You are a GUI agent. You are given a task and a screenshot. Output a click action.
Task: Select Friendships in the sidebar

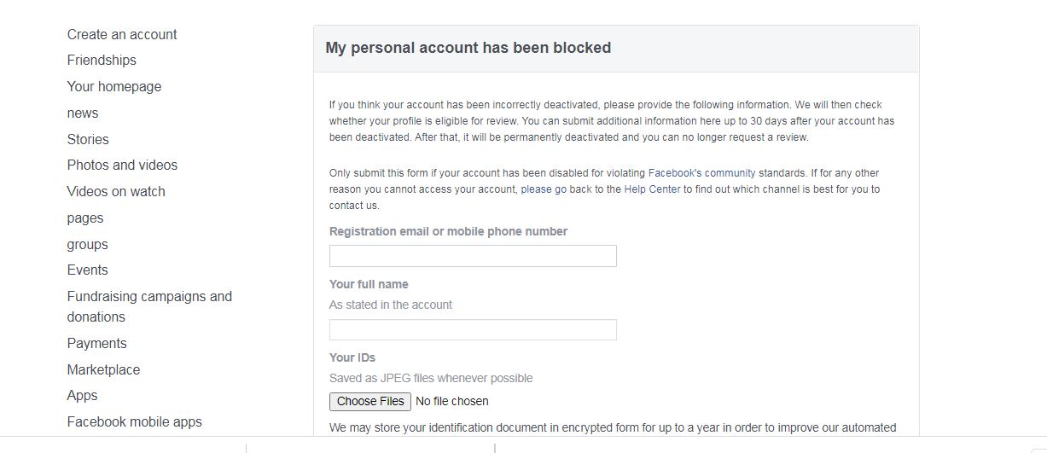point(102,60)
